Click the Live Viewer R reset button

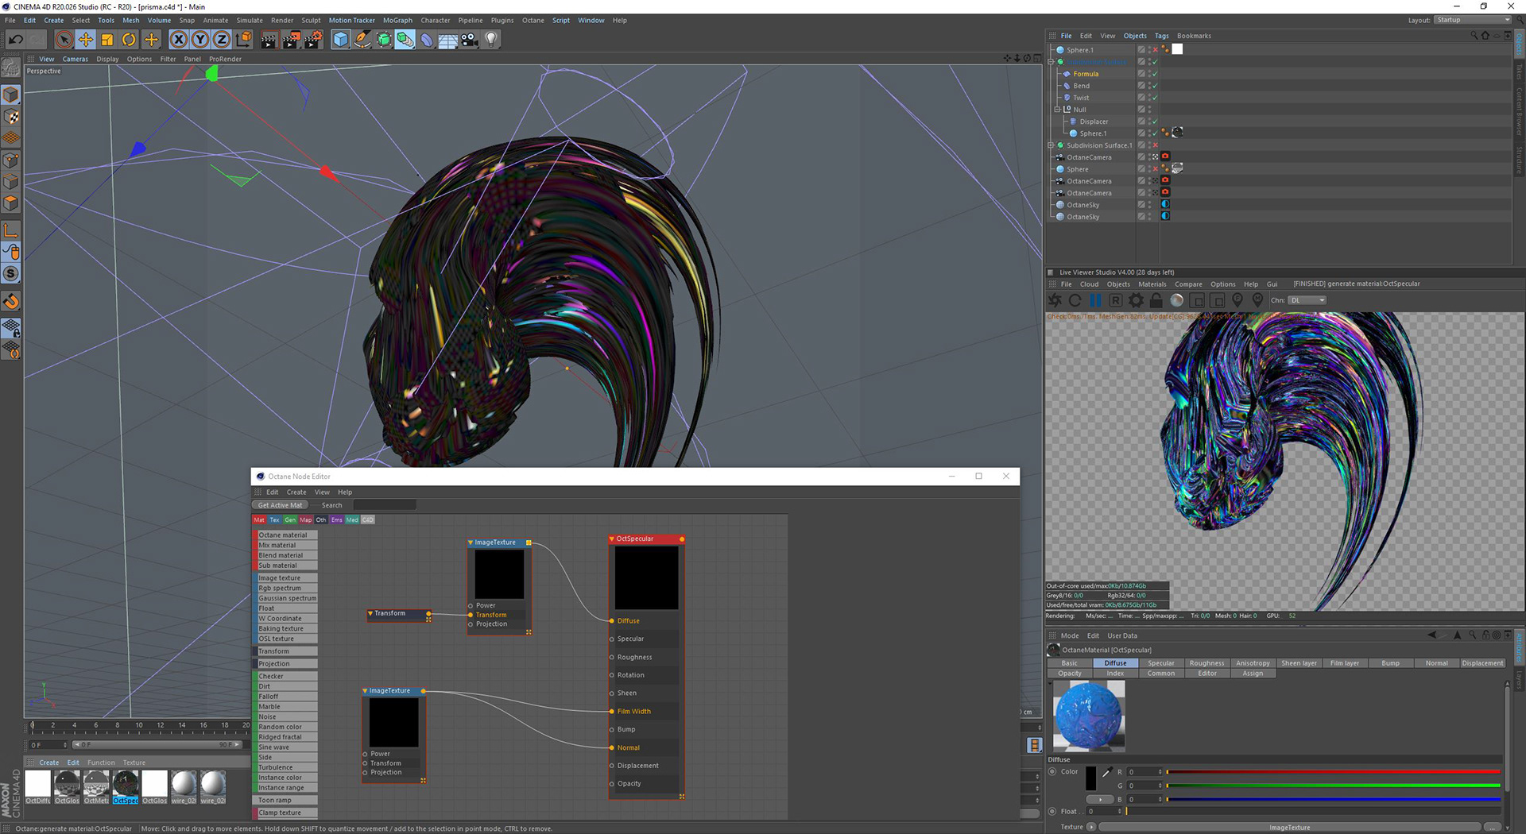[x=1116, y=300]
